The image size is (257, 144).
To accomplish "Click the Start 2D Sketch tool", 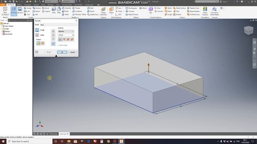I will [x=5, y=11].
